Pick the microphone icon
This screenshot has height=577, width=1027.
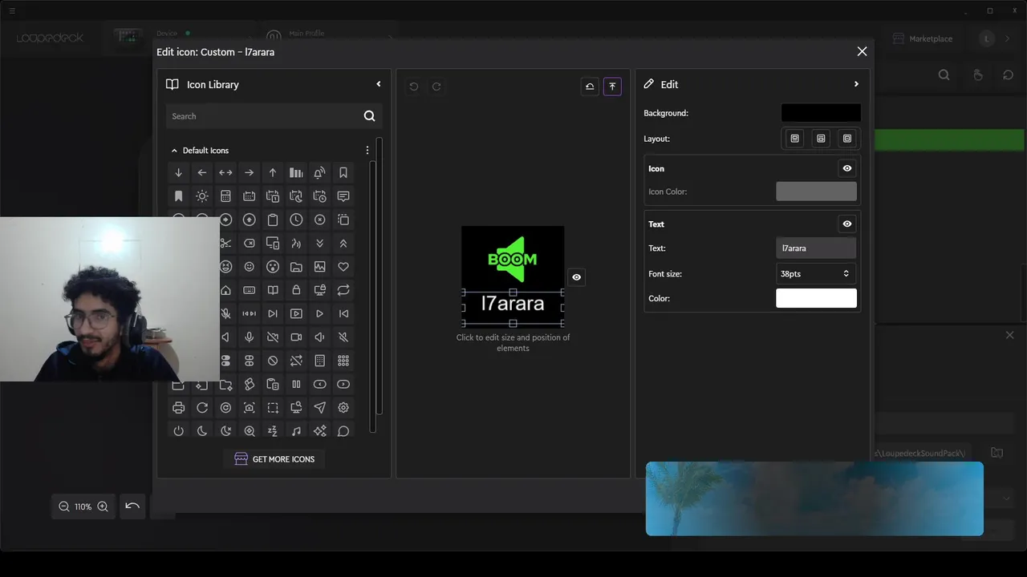pyautogui.click(x=250, y=337)
